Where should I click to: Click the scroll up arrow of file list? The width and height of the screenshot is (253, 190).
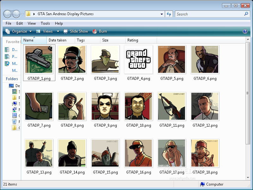click(x=248, y=39)
